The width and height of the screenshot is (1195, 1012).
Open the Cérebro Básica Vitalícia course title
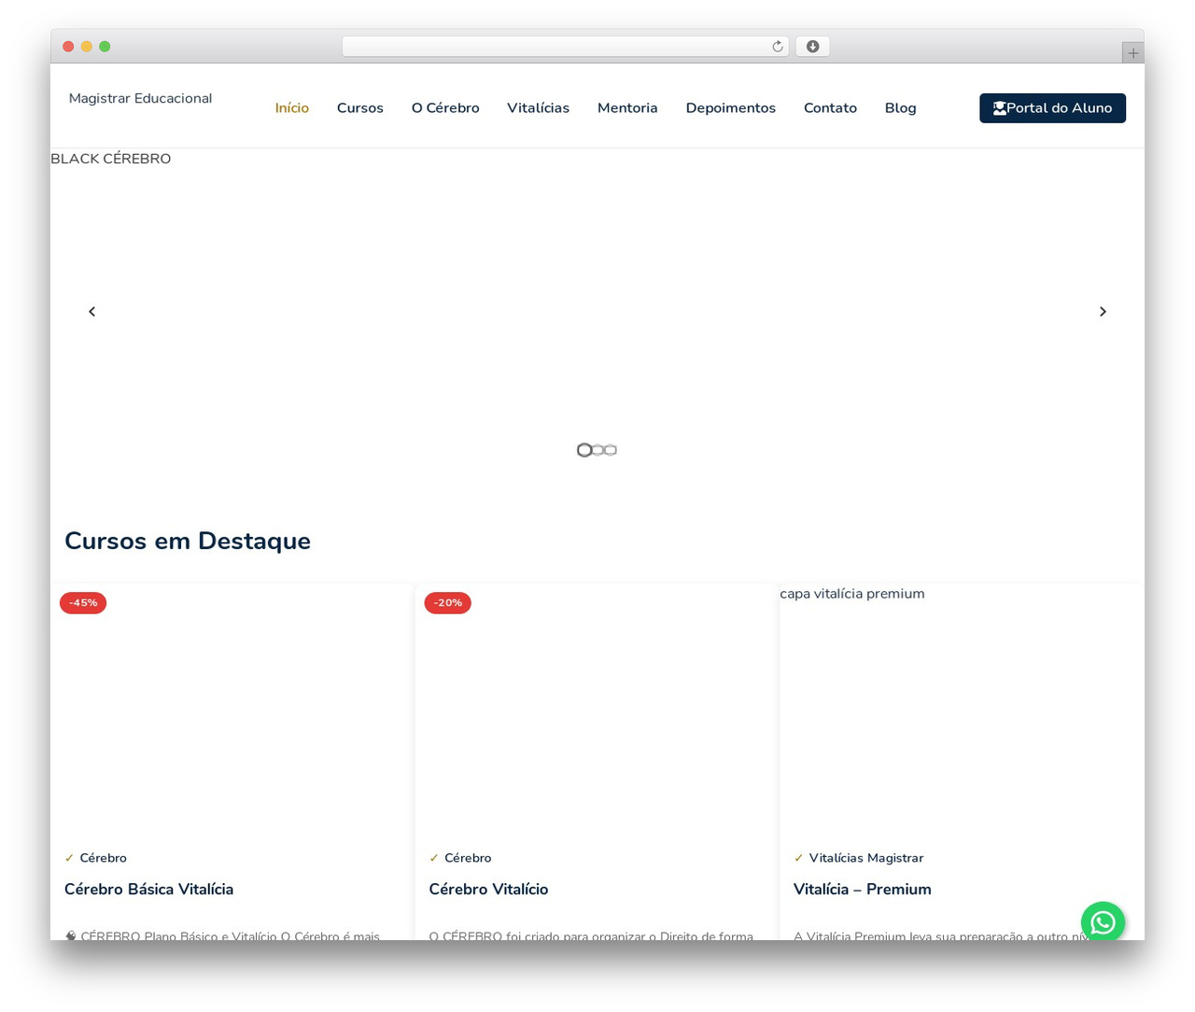click(x=148, y=890)
